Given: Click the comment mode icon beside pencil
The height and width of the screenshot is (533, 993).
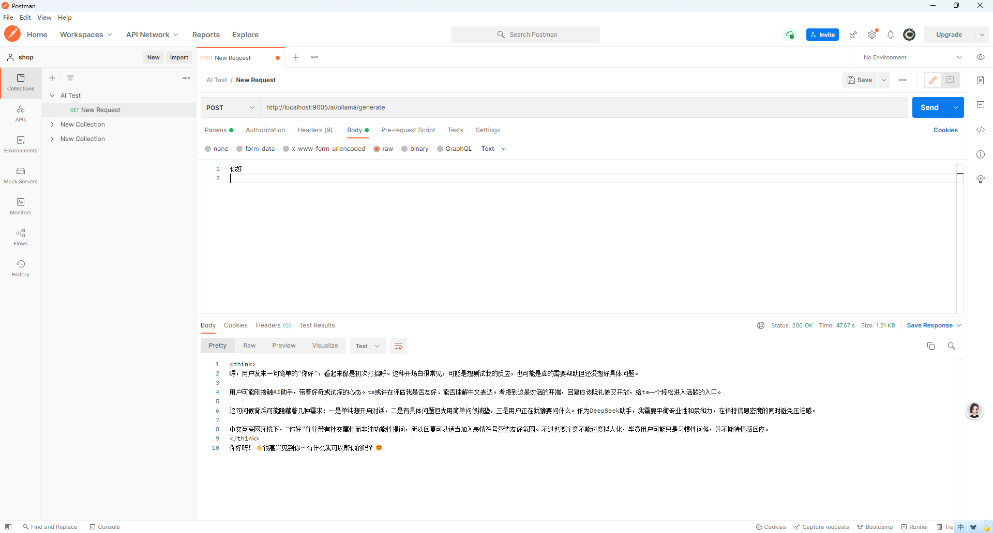Looking at the screenshot, I should (x=950, y=80).
